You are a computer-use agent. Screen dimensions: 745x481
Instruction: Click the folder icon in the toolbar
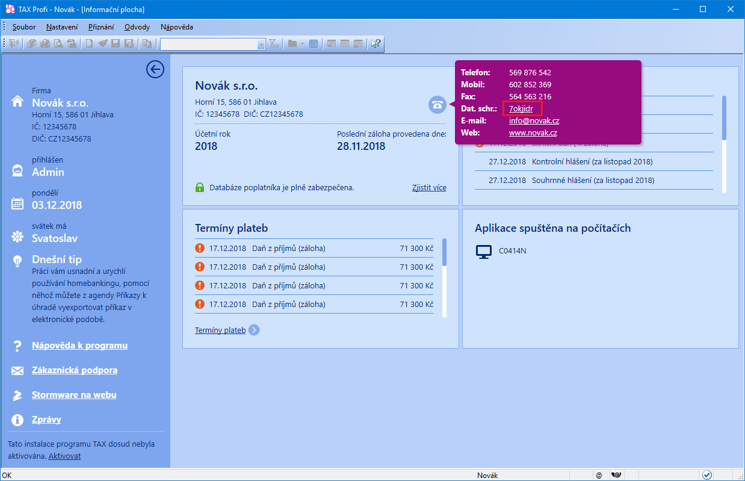292,43
